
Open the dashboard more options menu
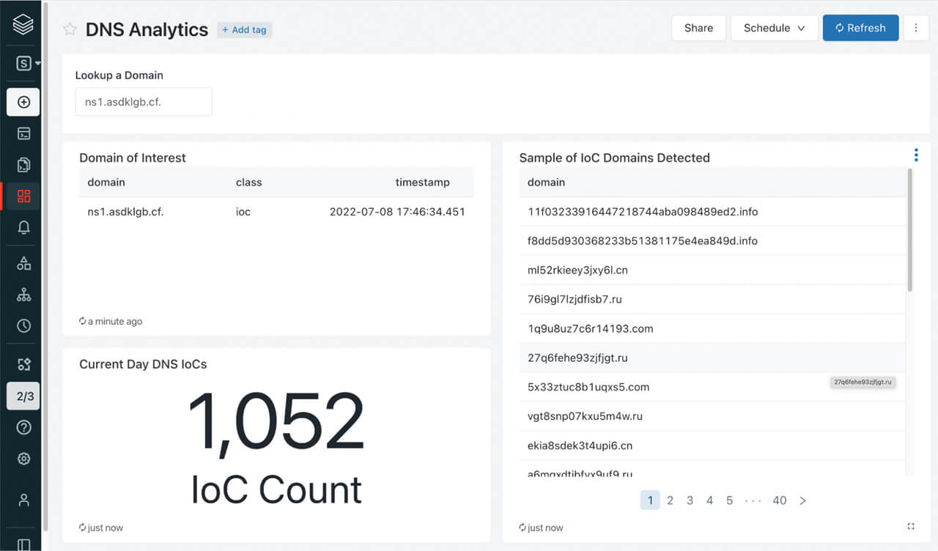pyautogui.click(x=915, y=28)
